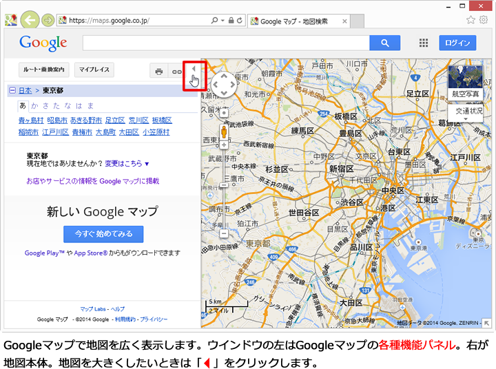Image resolution: width=496 pixels, height=369 pixels.
Task: Open マップ Labs link
Action: tap(93, 309)
